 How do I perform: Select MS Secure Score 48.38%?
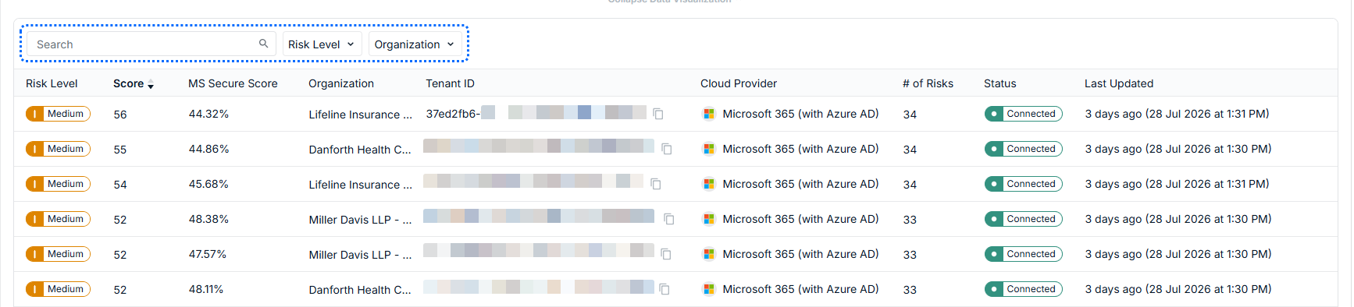click(208, 219)
